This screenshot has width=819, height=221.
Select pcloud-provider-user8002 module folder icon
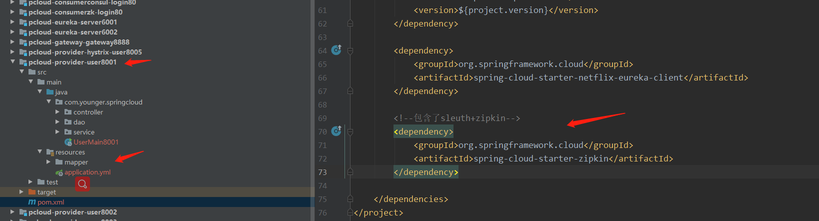coord(23,212)
